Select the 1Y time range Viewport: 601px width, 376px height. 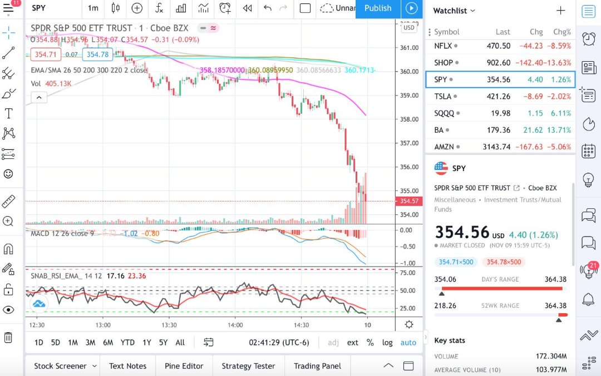147,343
